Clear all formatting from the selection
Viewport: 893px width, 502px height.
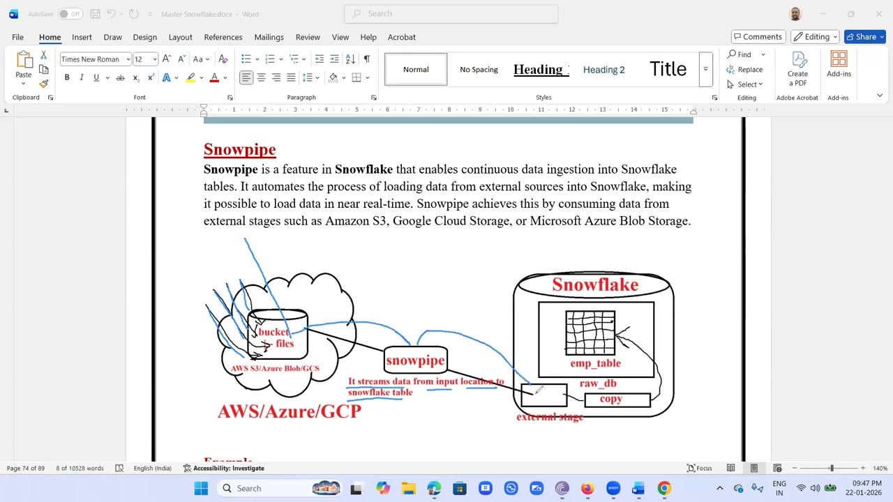[223, 59]
